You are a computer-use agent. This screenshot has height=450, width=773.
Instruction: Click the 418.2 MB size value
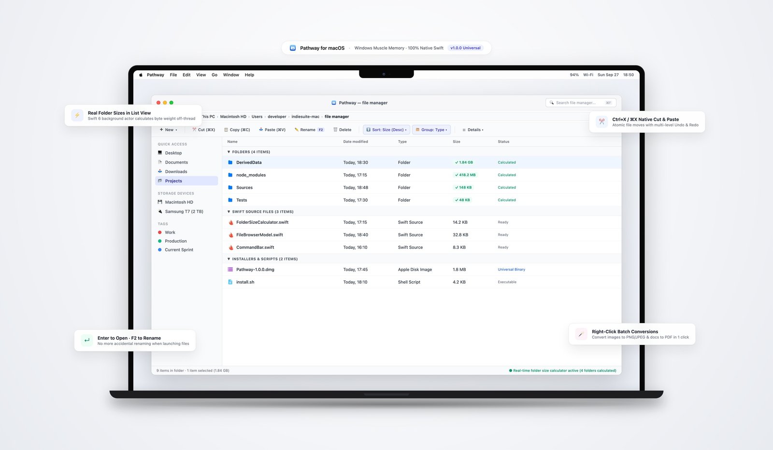[x=465, y=175]
